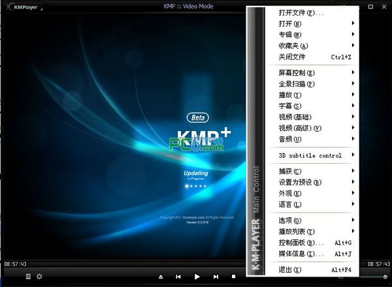Maximize the KMPlayer window
Screen dimensions: 392x287
point(370,7)
